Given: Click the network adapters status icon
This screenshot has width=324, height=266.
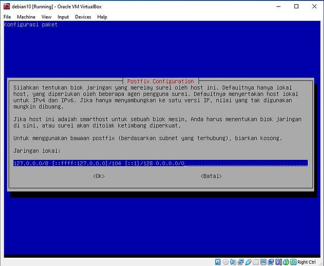Looking at the screenshot, I should pyautogui.click(x=241, y=262).
